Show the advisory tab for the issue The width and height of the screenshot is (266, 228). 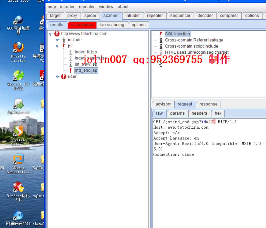click(x=163, y=104)
